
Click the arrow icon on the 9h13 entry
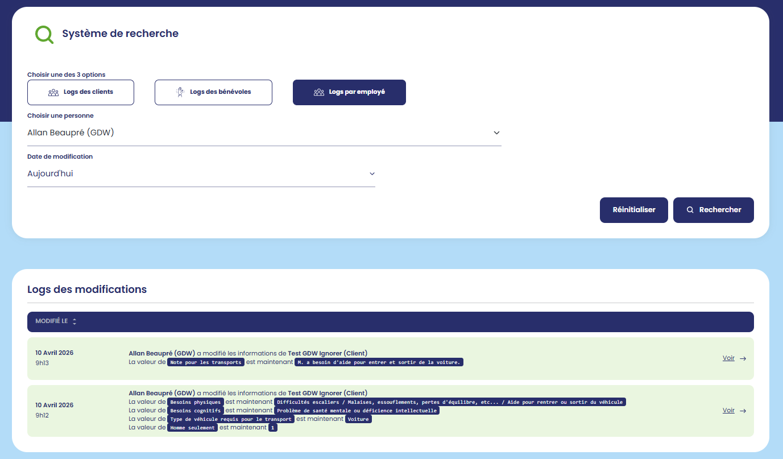coord(743,358)
